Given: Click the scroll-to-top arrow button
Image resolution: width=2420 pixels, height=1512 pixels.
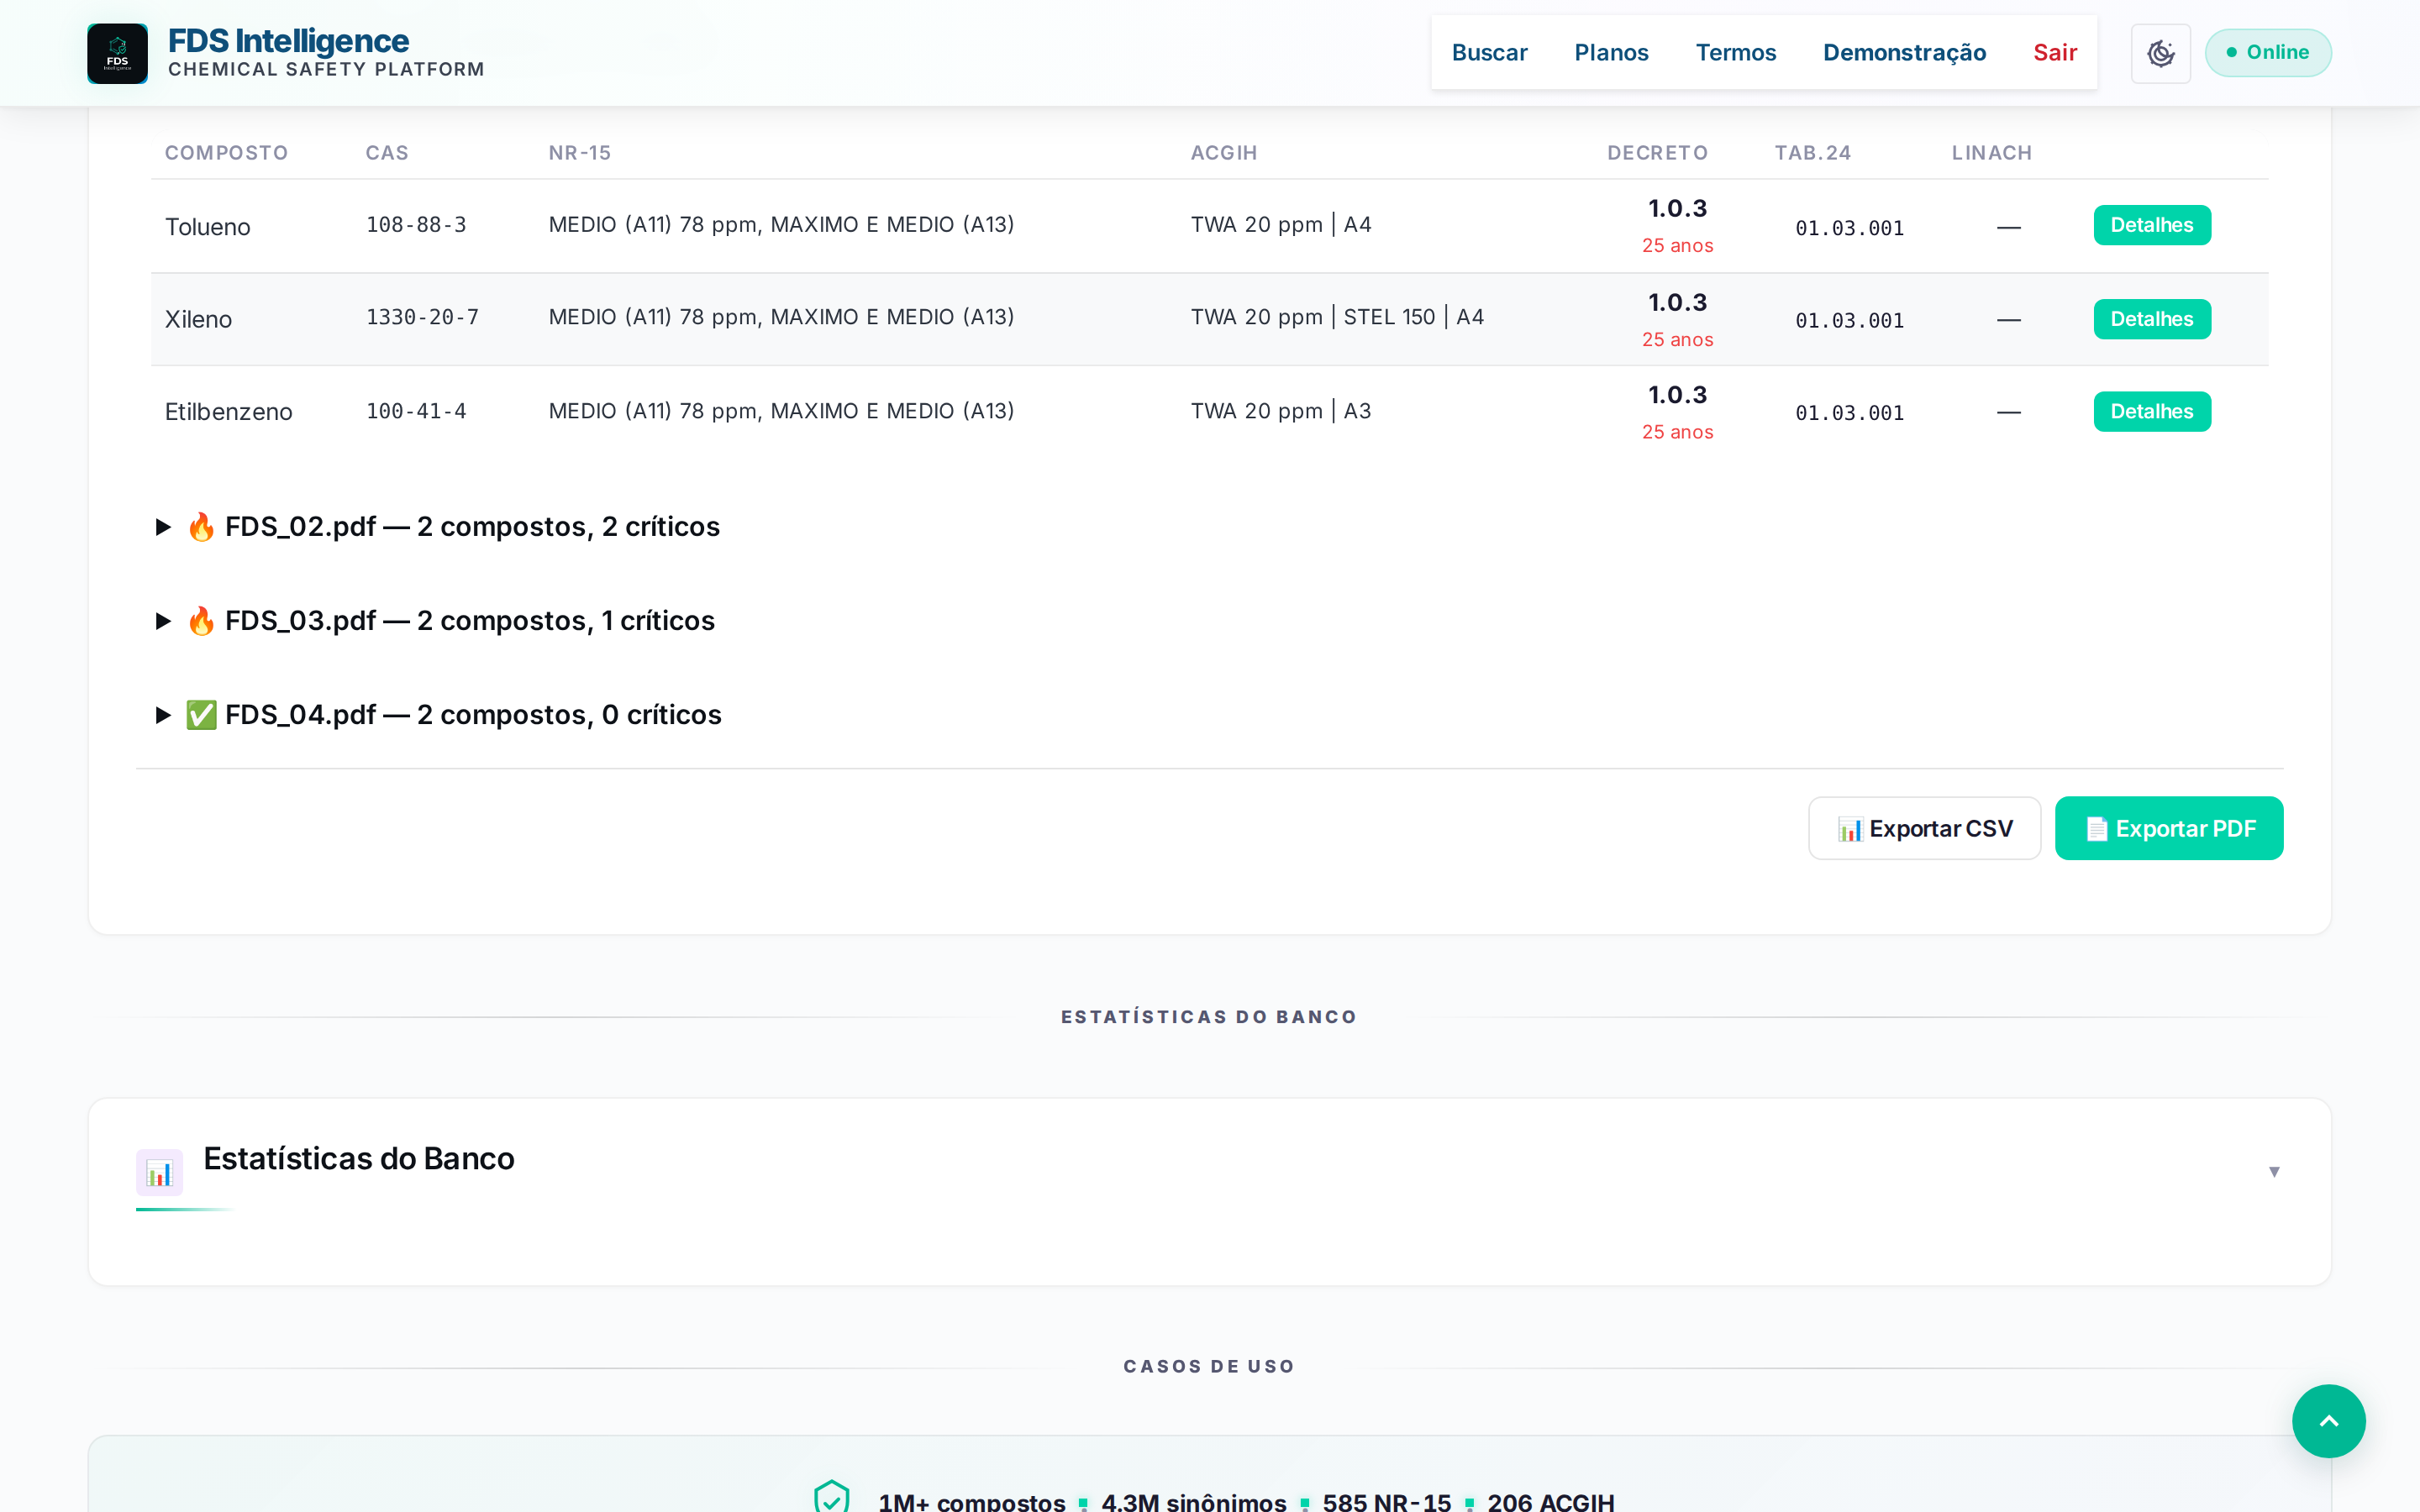Looking at the screenshot, I should [2328, 1421].
